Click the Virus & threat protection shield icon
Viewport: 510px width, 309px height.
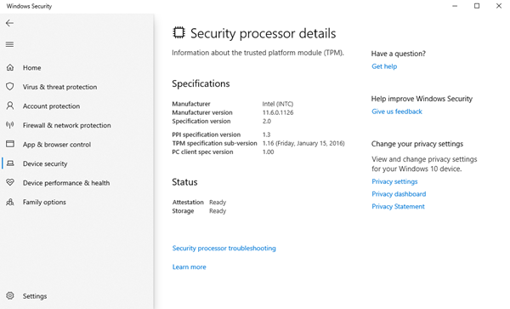(10, 87)
